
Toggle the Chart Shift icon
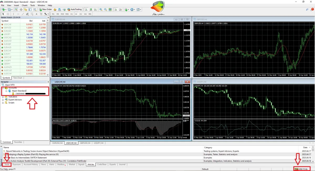point(120,9)
